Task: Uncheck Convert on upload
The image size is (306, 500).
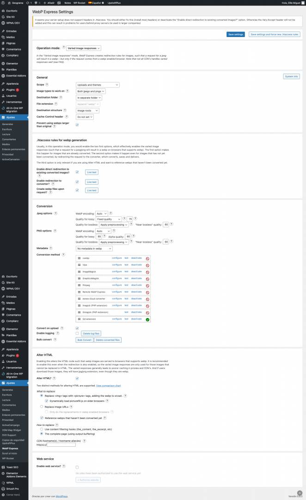Action: coord(77,328)
